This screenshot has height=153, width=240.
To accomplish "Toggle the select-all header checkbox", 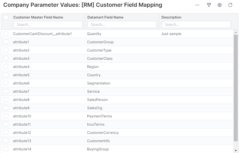I will click(6, 17).
